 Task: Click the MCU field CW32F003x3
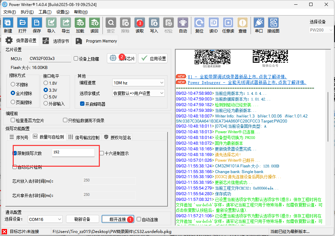coord(50,59)
